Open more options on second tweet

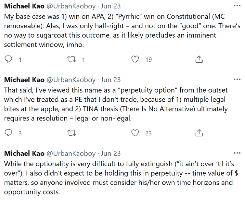238,79
